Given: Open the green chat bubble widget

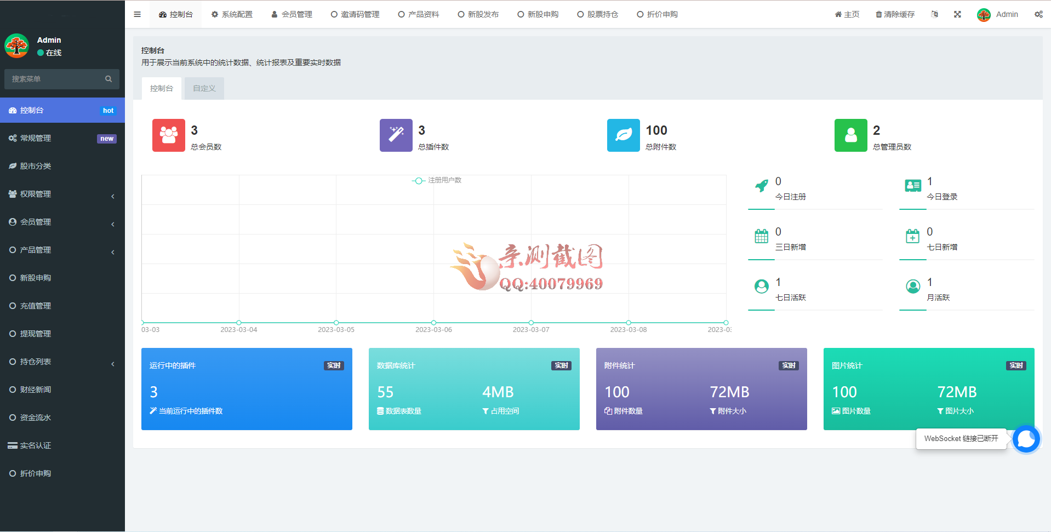Looking at the screenshot, I should tap(1026, 439).
